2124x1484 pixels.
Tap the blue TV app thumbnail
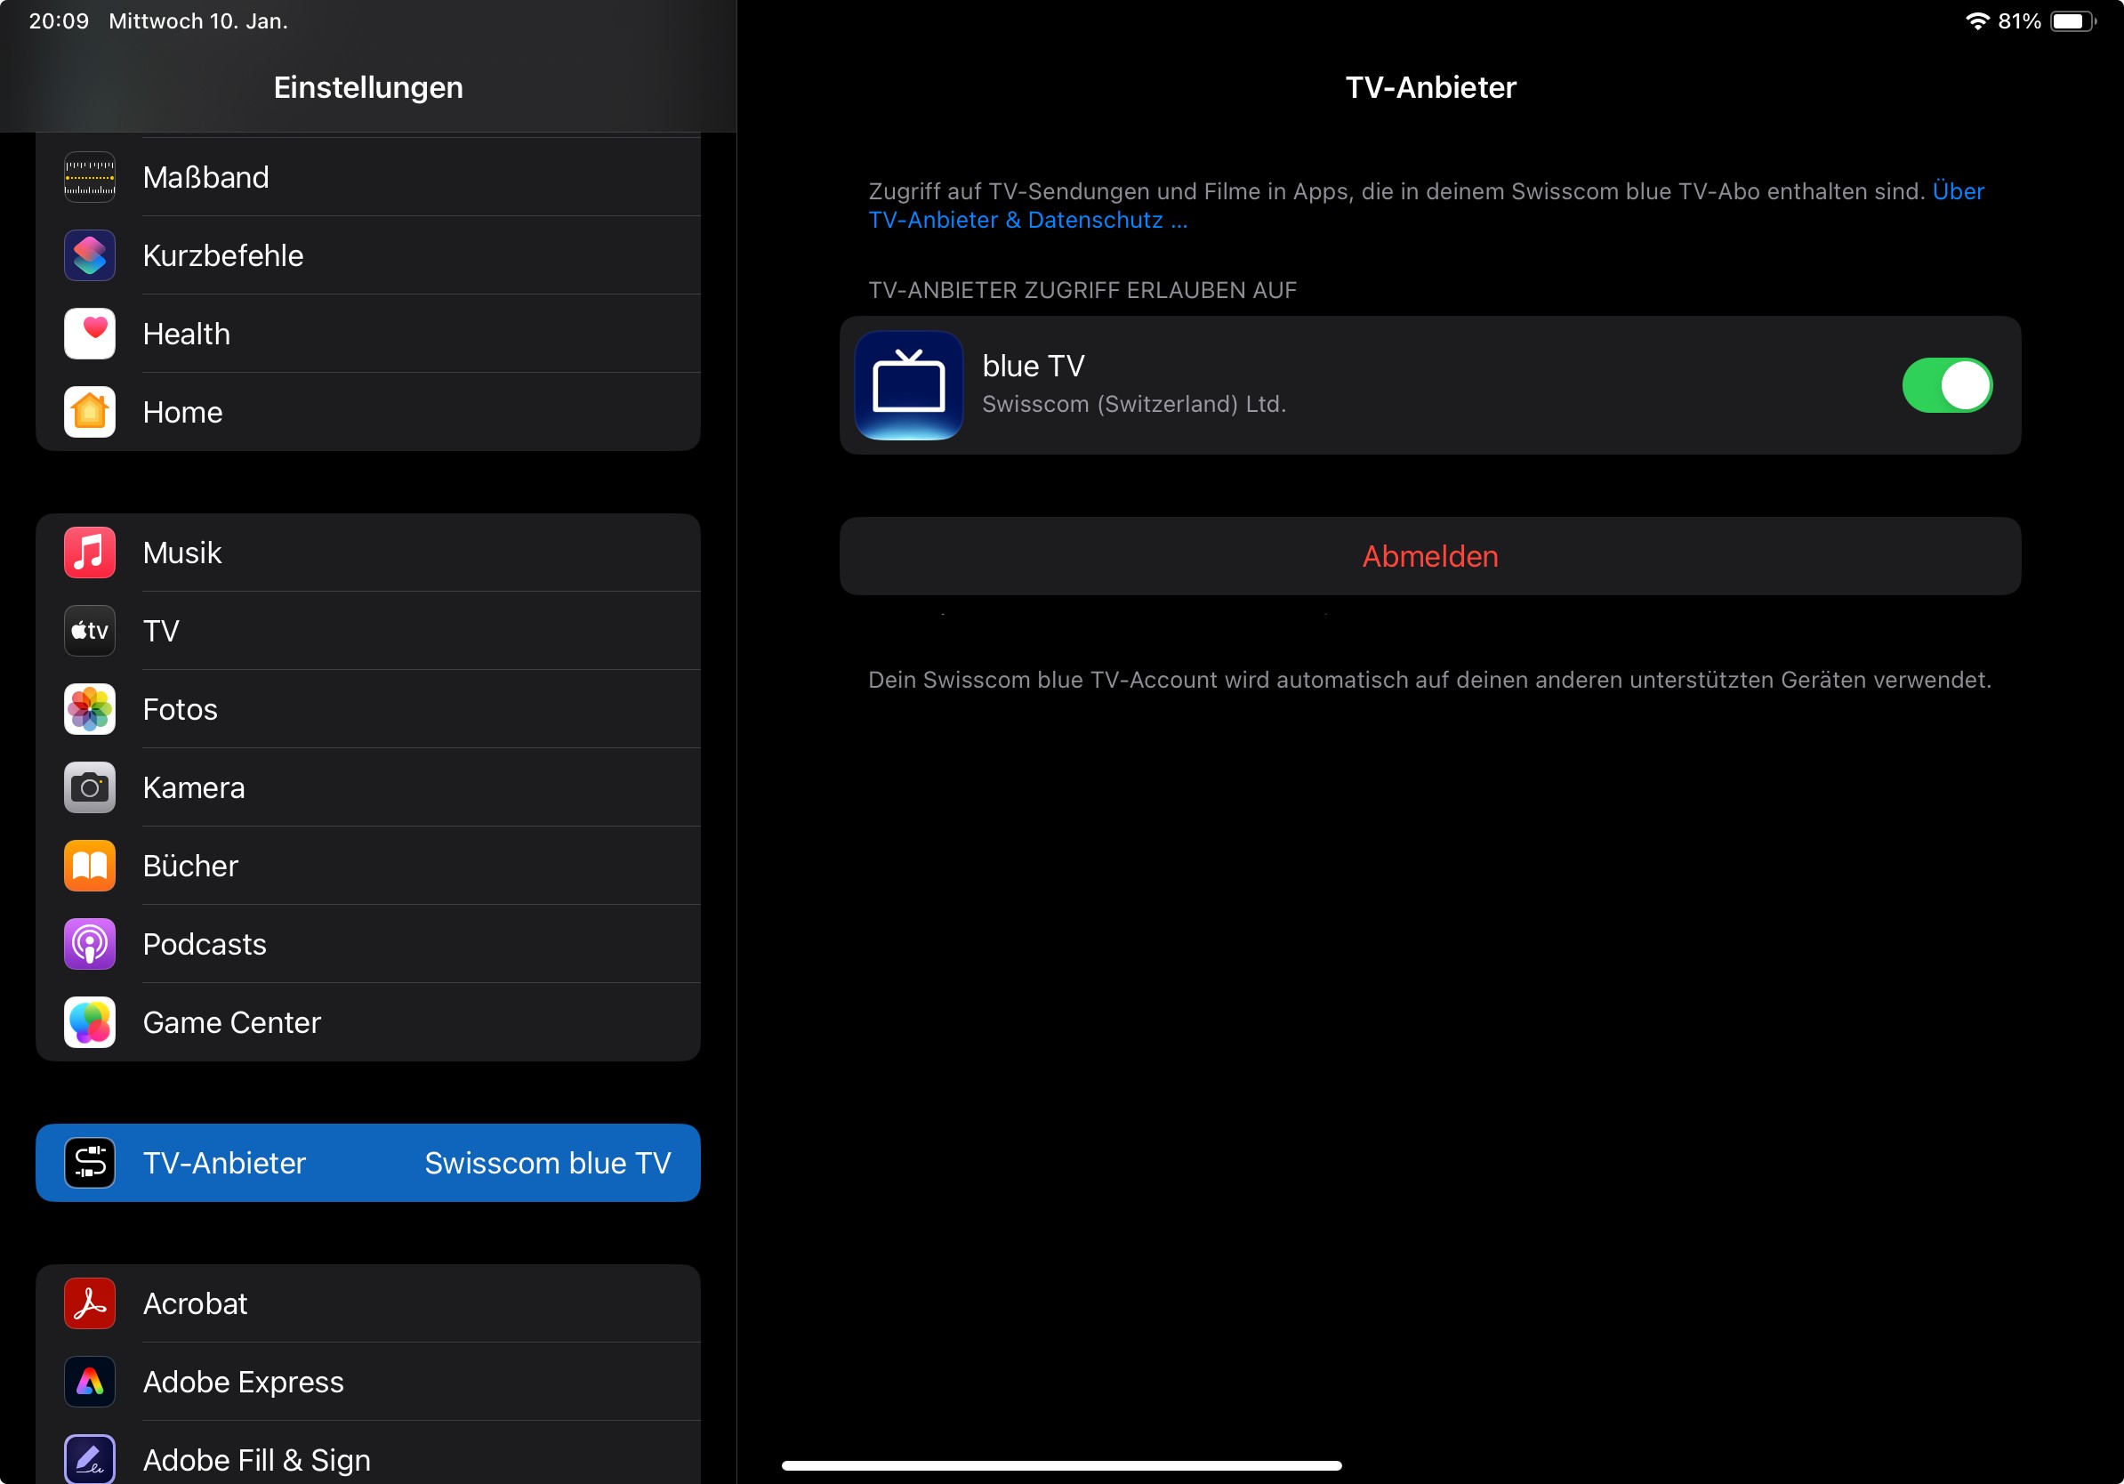tap(908, 385)
